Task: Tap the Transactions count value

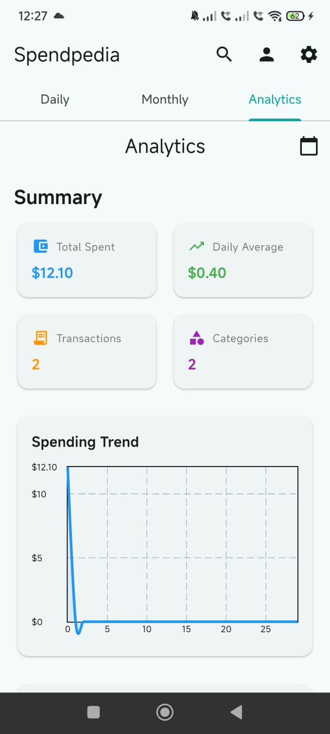Action: 36,364
